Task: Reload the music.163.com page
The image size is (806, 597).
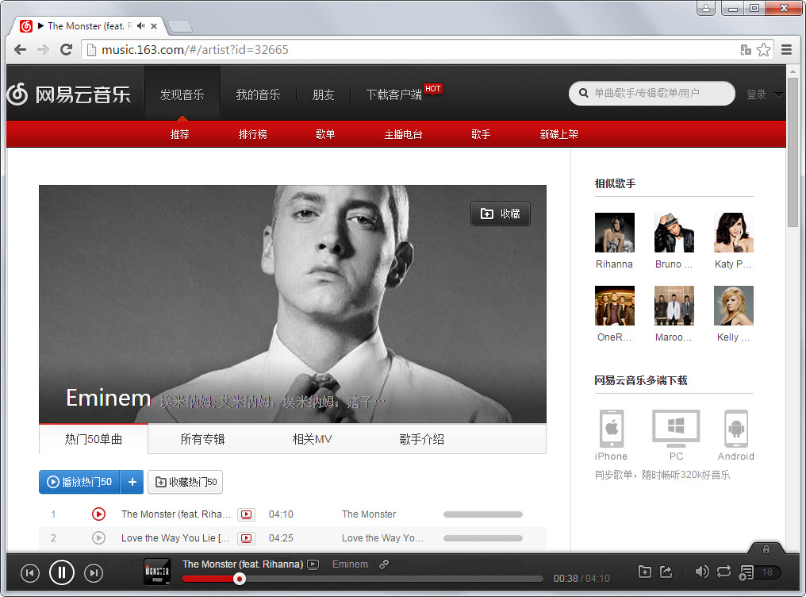Action: 67,50
